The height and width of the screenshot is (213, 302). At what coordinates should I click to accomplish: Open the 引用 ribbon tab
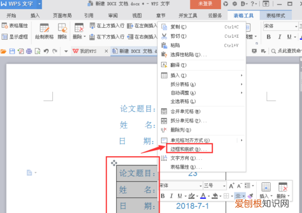tap(89, 16)
